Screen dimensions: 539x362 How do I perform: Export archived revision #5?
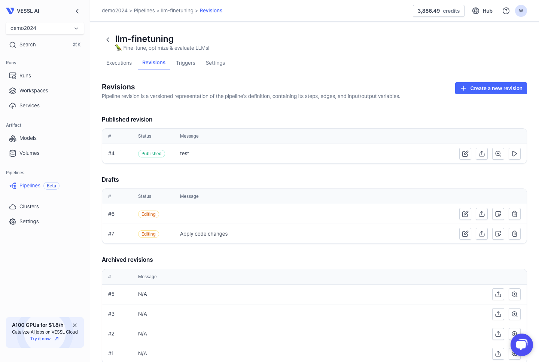(498, 294)
